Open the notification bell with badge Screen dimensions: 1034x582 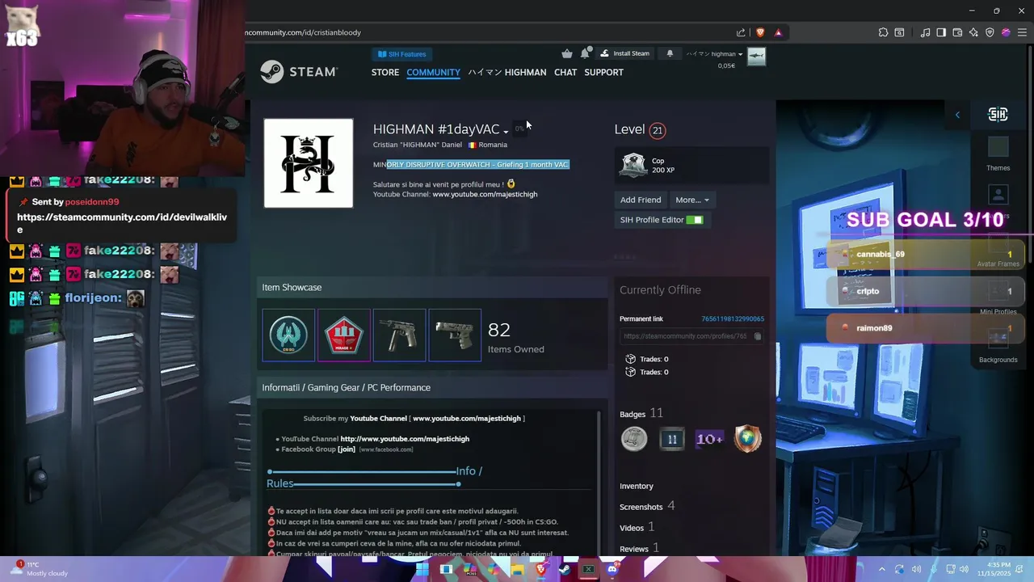(585, 53)
